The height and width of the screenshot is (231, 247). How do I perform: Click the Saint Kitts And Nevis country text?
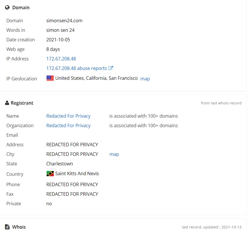(77, 173)
